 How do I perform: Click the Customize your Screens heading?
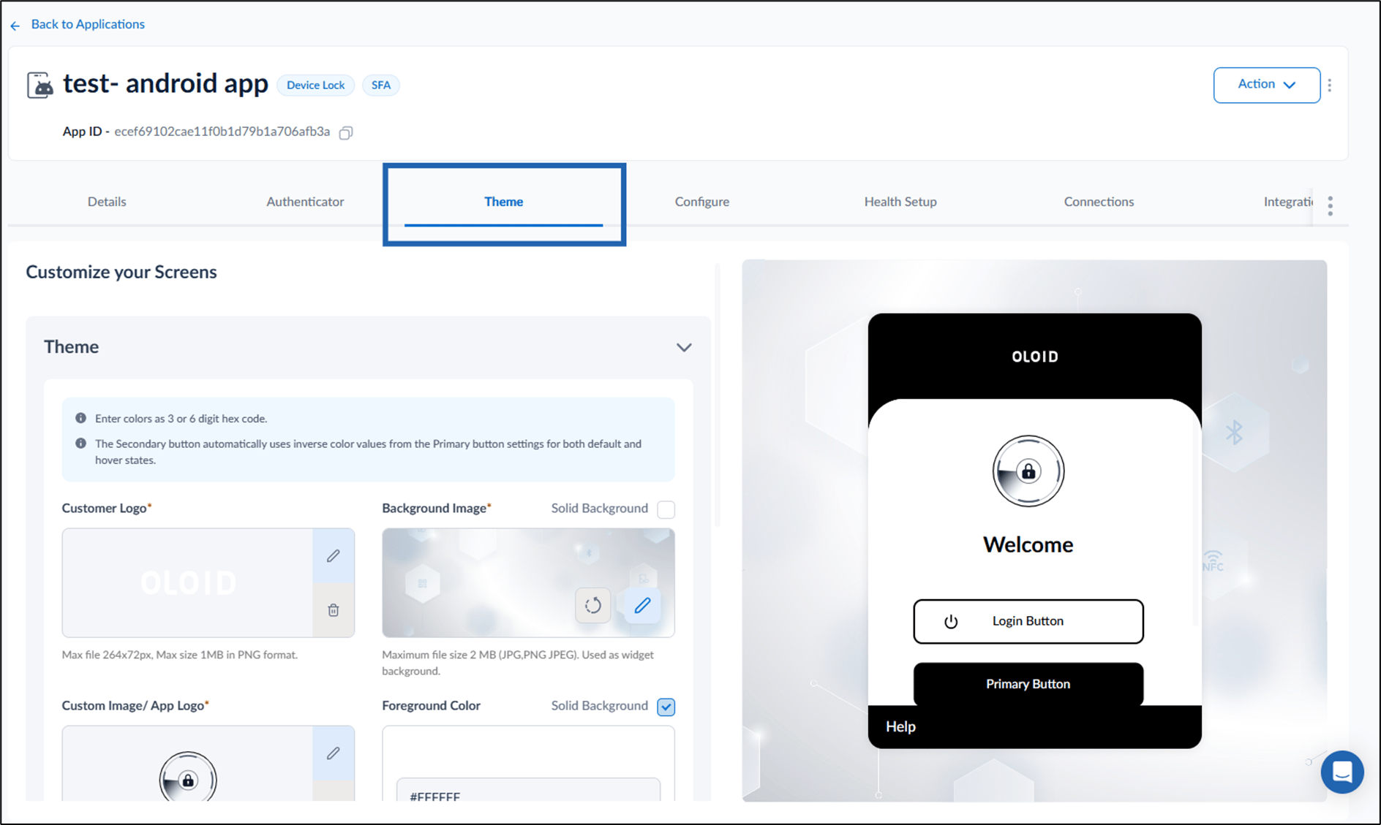pyautogui.click(x=121, y=272)
